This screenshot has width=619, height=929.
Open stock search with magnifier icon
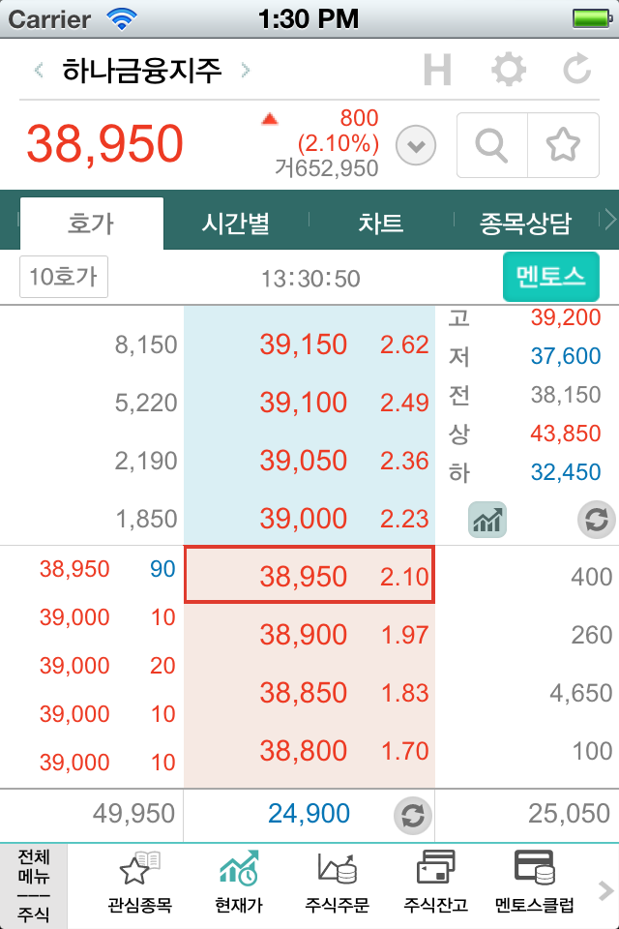coord(492,146)
